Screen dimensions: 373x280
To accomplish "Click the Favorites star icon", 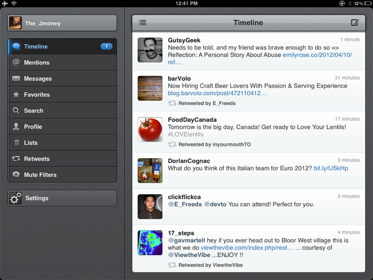I will point(16,95).
